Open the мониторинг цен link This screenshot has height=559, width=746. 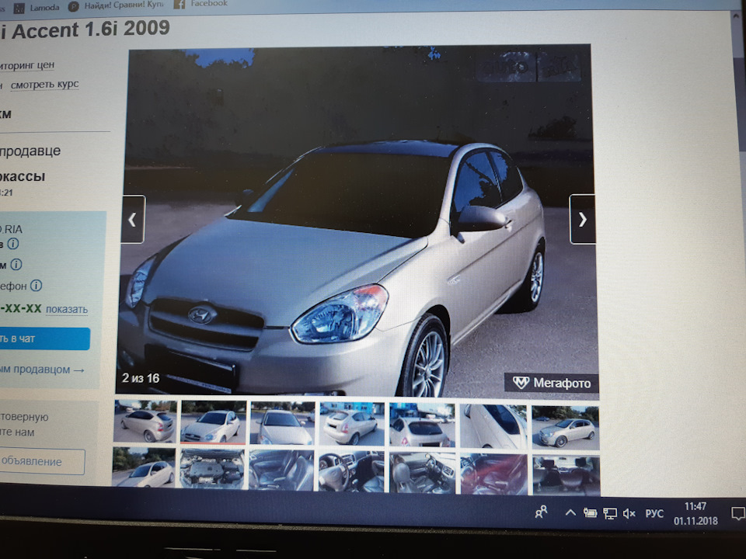(26, 65)
